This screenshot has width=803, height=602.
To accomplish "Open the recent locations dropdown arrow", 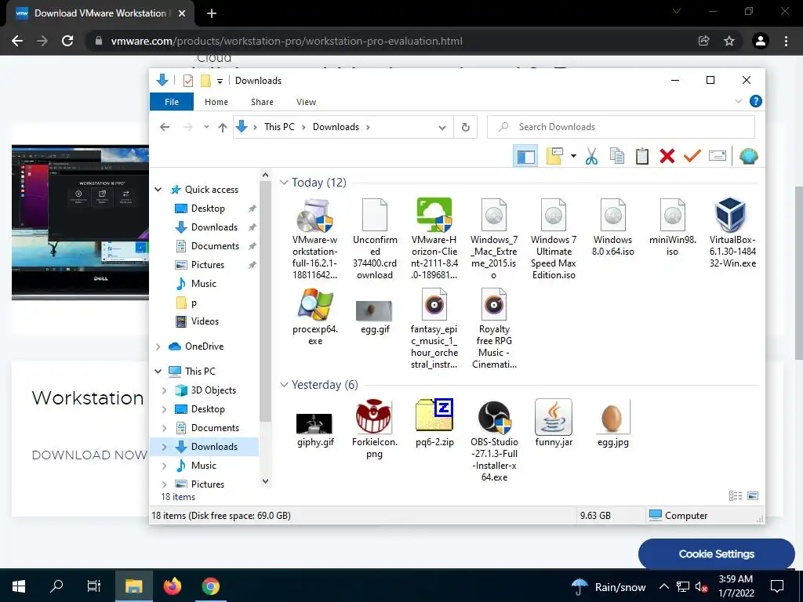I will pyautogui.click(x=206, y=126).
